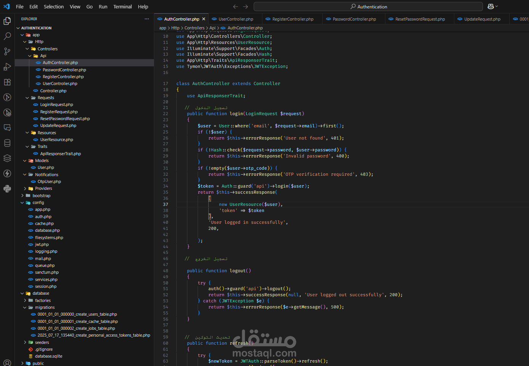
Task: Open database.sqlite in the file tree
Action: coord(48,356)
